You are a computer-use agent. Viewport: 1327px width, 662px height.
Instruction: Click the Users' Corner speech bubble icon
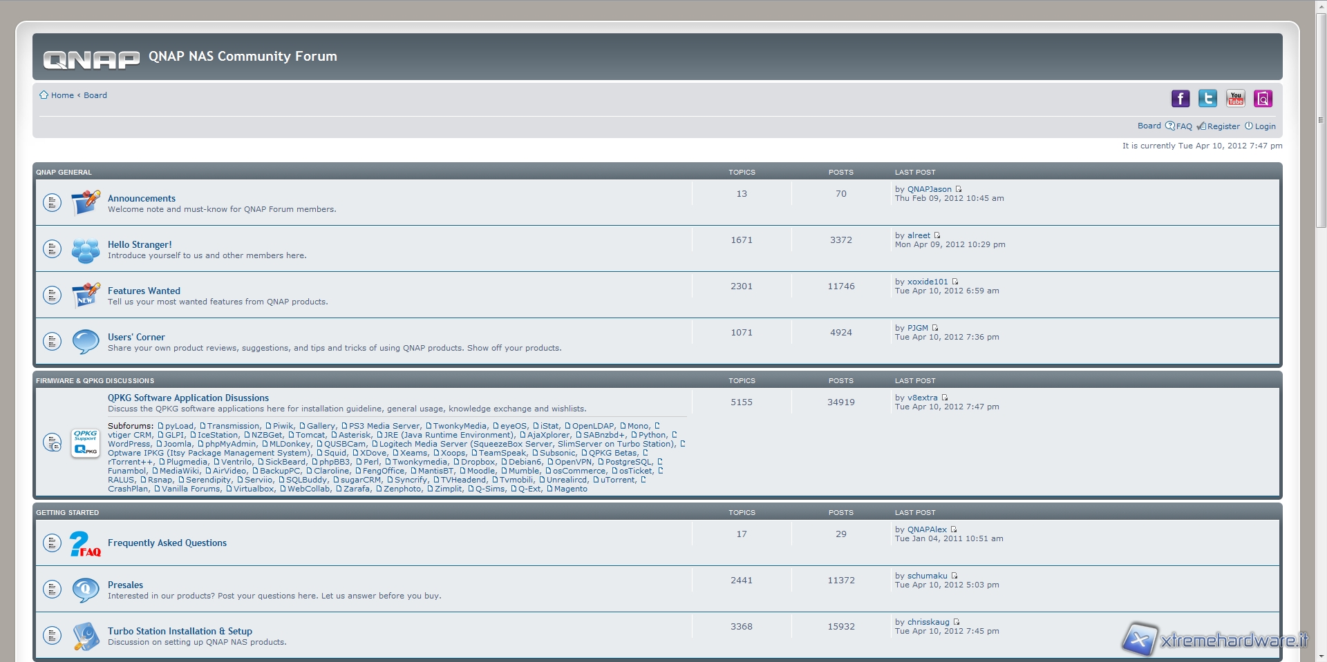[86, 342]
